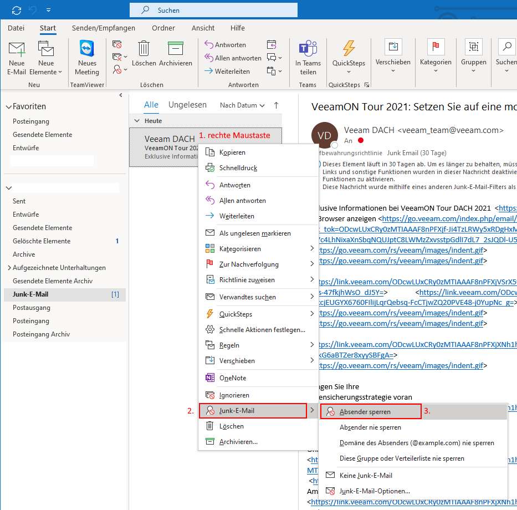This screenshot has width=517, height=510.
Task: Click Weiterleiten in the ribbon
Action: (x=227, y=72)
